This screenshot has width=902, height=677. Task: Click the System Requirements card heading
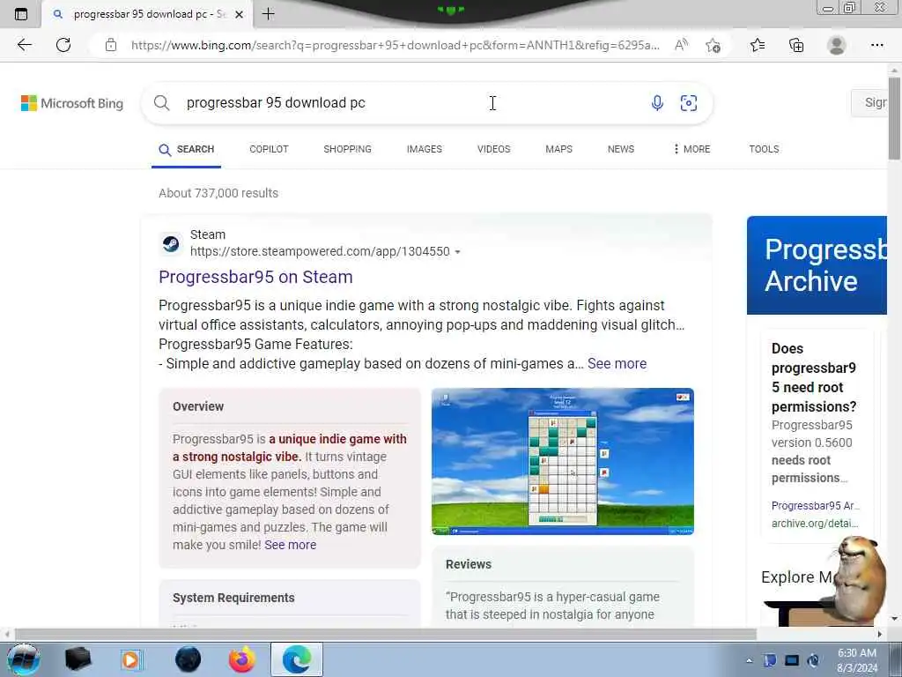(233, 598)
